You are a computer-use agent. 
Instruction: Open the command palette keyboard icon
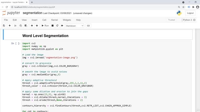pos(88,26)
